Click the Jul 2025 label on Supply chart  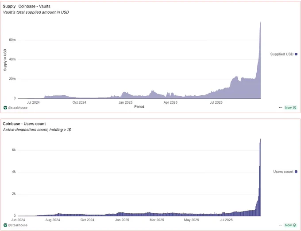pos(216,102)
